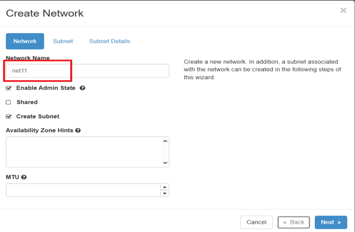
Task: Show help for Availability Zone Hints
Action: [x=78, y=130]
